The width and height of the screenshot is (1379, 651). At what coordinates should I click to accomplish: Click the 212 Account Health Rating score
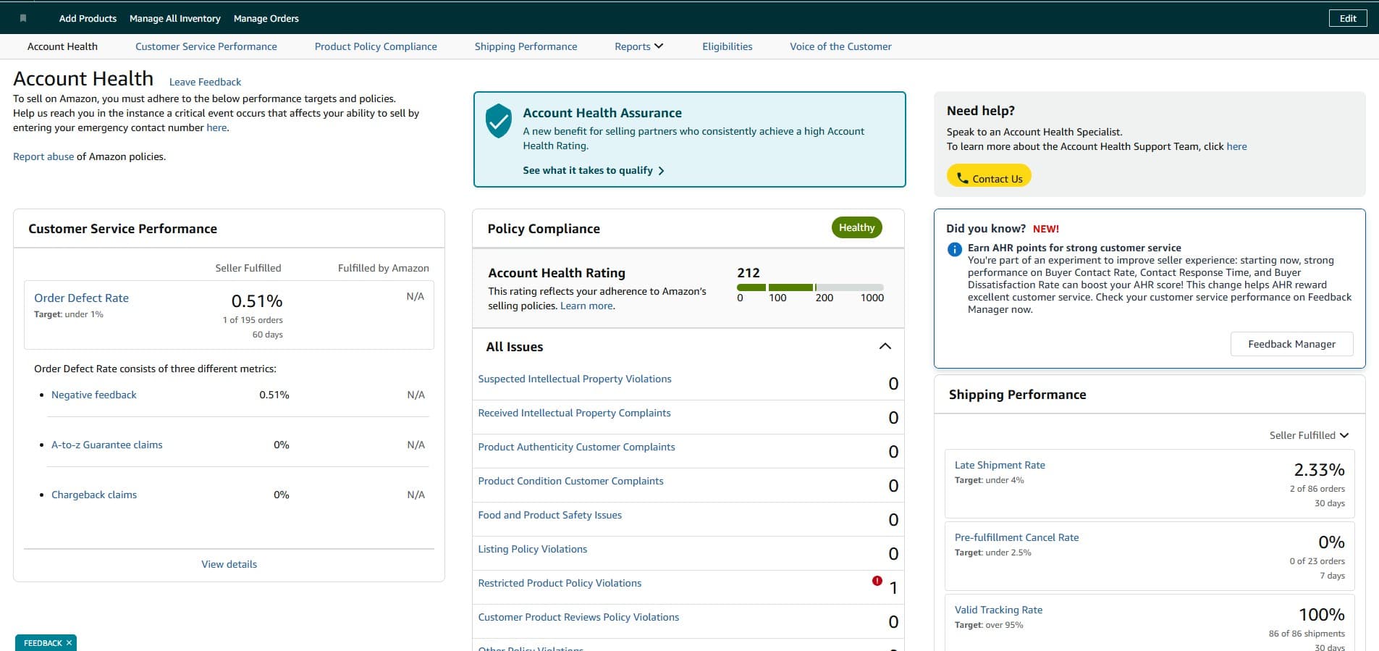pos(748,273)
